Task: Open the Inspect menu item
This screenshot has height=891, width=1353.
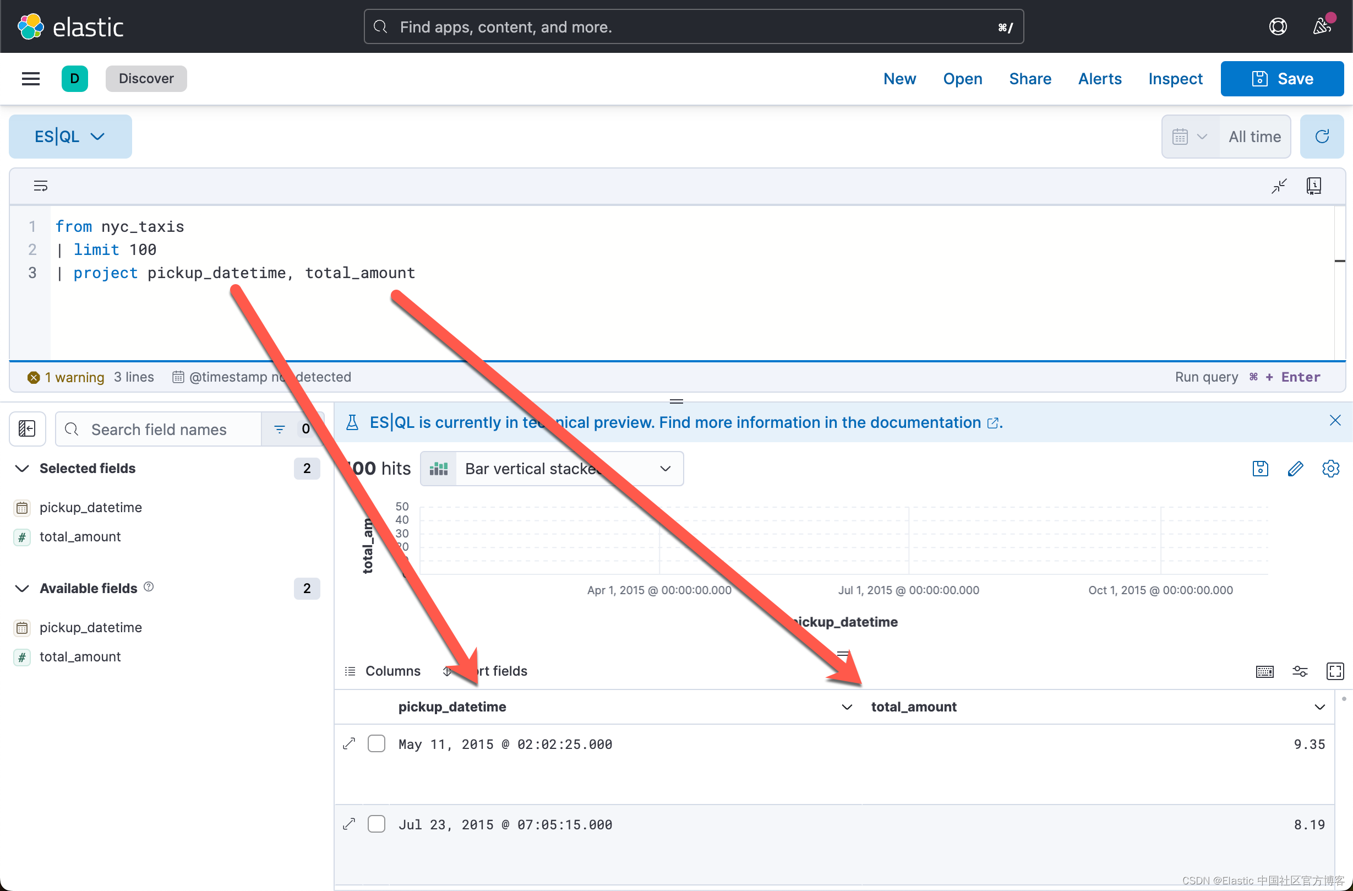Action: click(x=1175, y=78)
